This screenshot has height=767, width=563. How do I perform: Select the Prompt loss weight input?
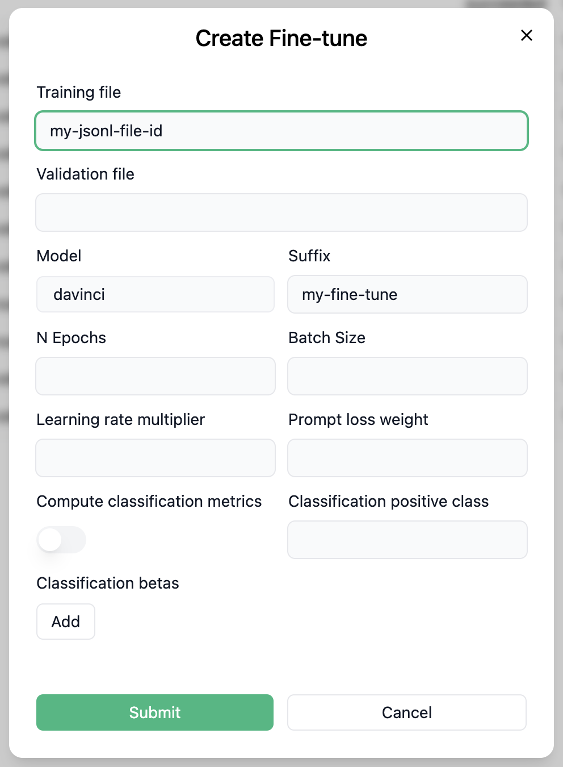[x=407, y=458]
